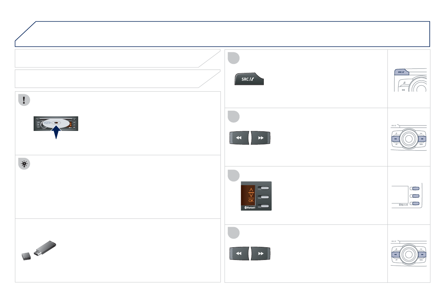Click highlighted forward key in last diagram
This screenshot has width=445, height=297.
(x=422, y=254)
